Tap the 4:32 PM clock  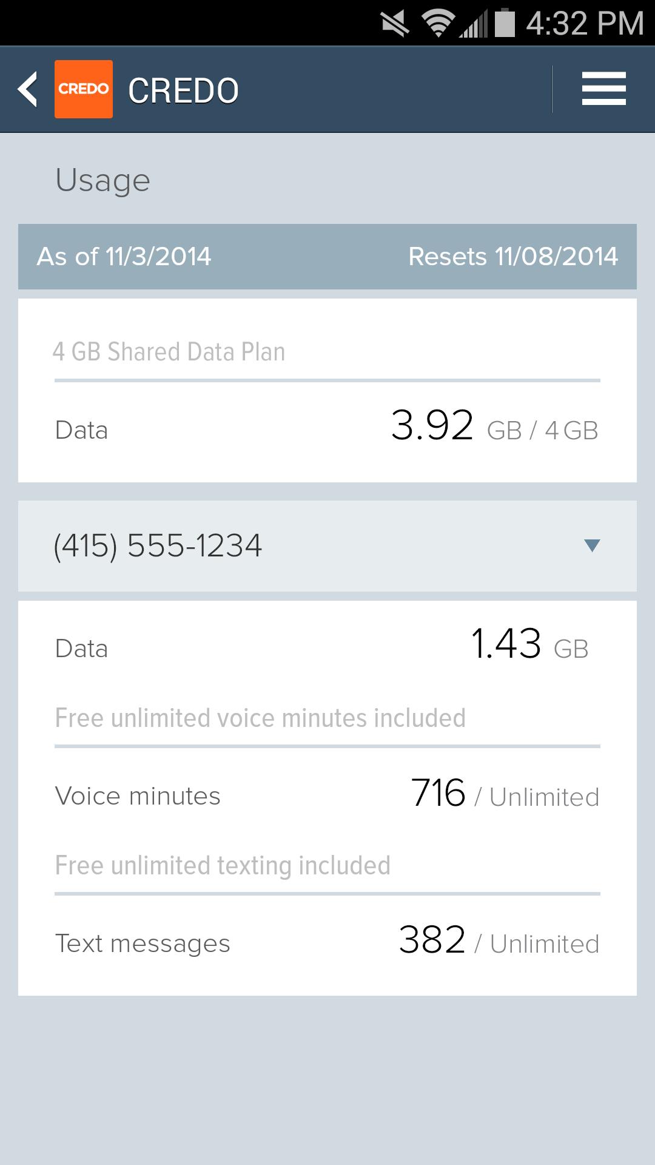pos(585,24)
